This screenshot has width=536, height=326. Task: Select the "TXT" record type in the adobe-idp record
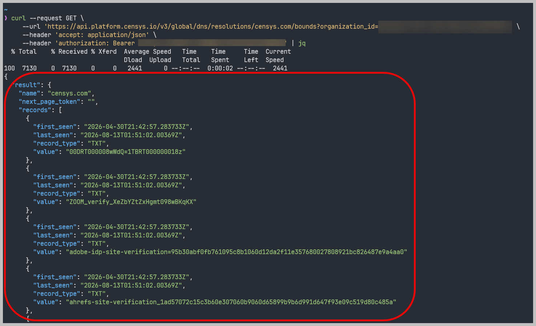pyautogui.click(x=97, y=244)
